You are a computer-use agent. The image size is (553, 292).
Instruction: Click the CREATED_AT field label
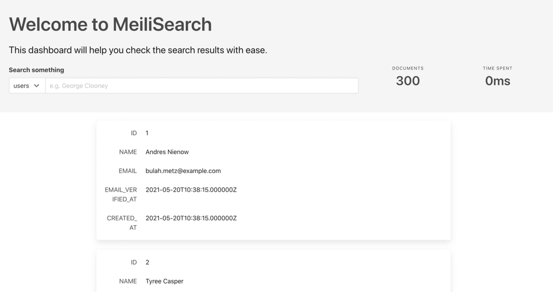pos(122,222)
